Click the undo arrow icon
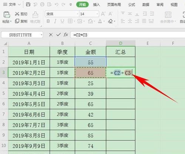Screen dimensions: 185x154 tap(57, 5)
